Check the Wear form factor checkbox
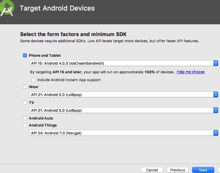Screen dimensions: 220x173 pos(25,87)
